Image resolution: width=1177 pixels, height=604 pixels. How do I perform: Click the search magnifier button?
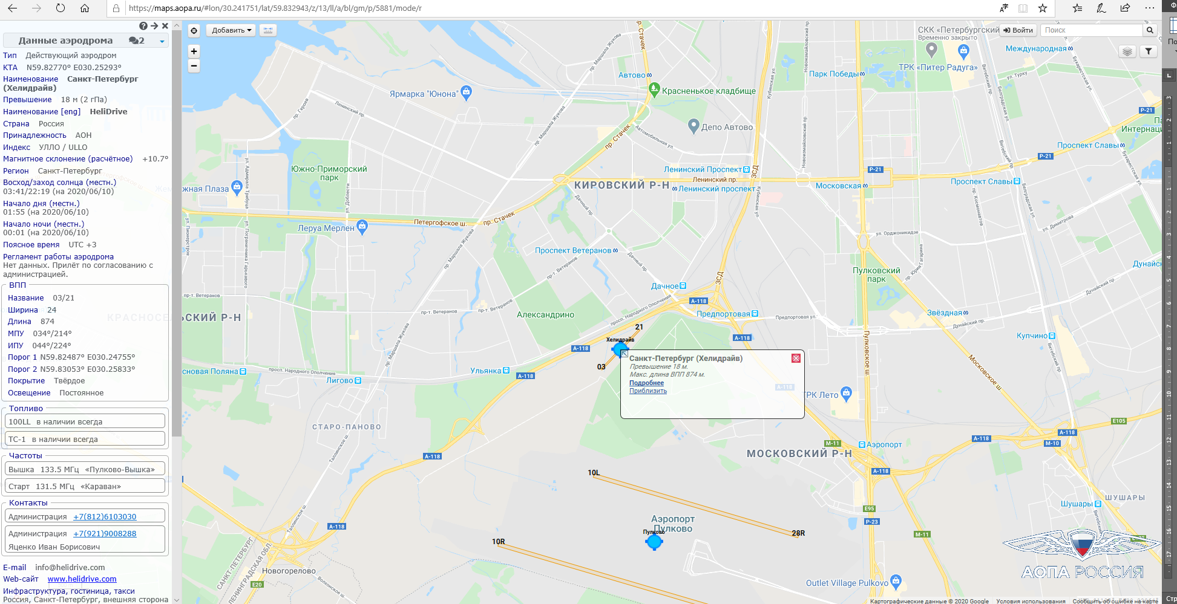tap(1150, 30)
